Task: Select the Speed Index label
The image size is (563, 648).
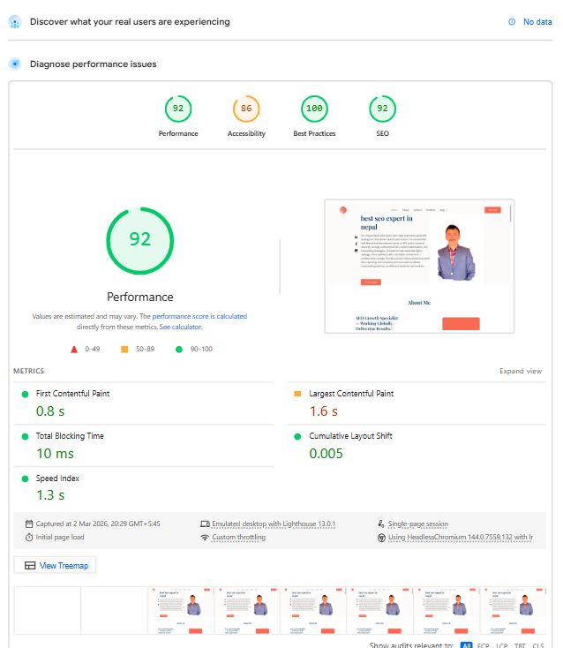Action: click(x=57, y=478)
